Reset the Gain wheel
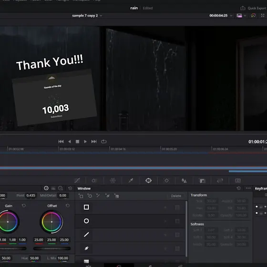The width and height of the screenshot is (267, 267). point(24,205)
